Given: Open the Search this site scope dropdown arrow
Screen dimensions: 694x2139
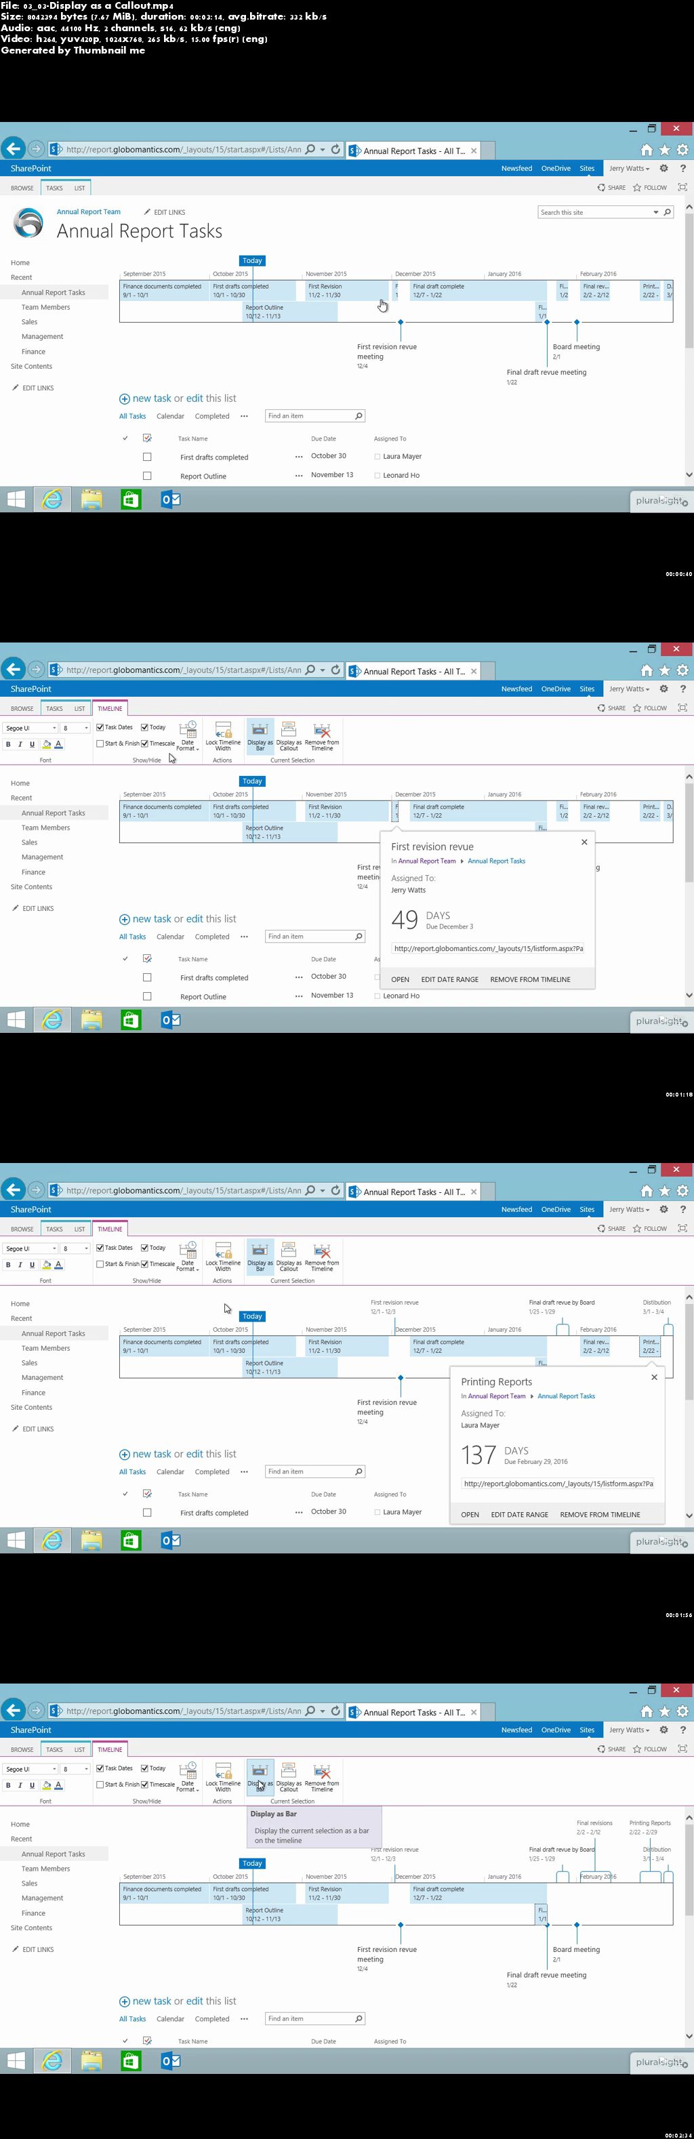Looking at the screenshot, I should coord(656,213).
